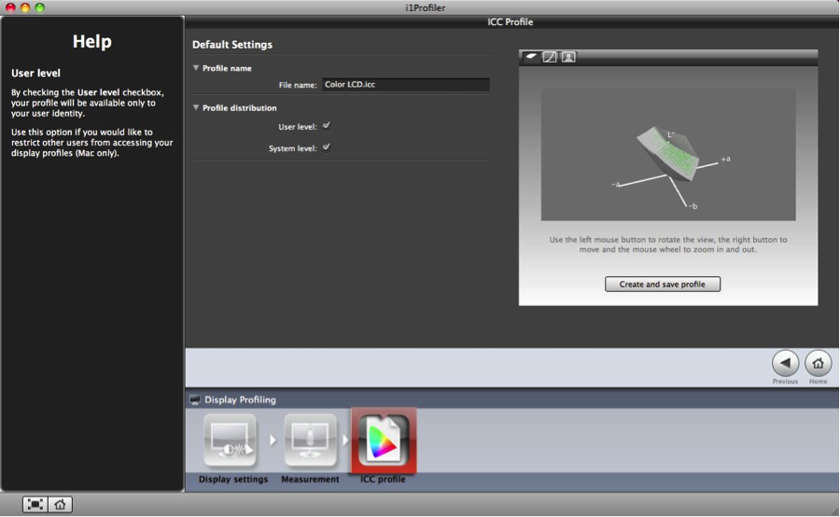Show the 3D gamut view tab

coord(531,57)
